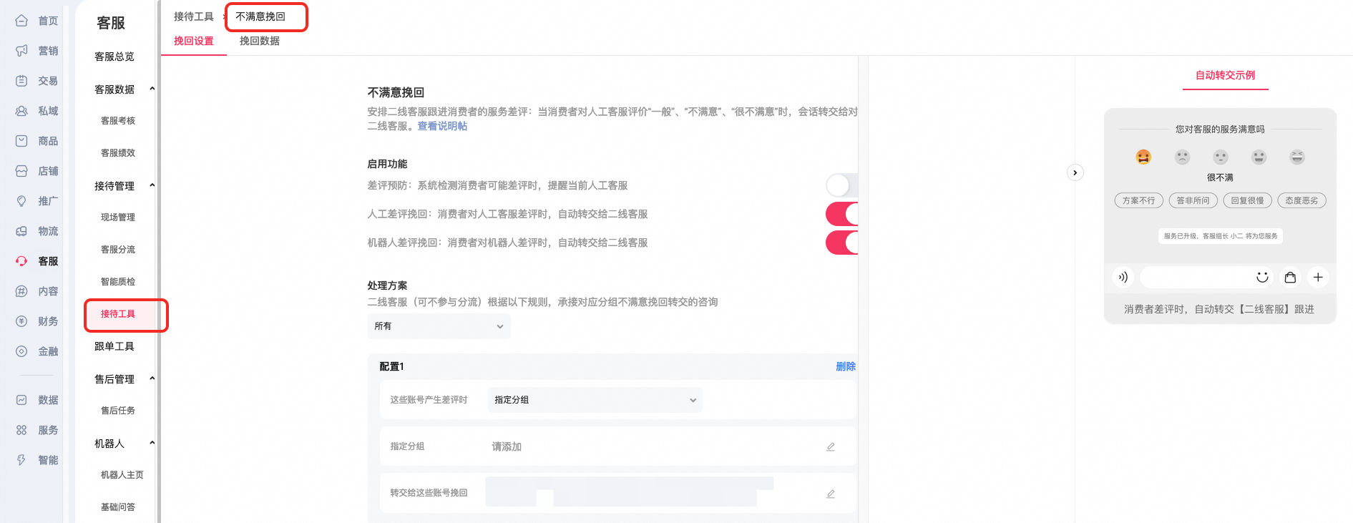The image size is (1353, 523).
Task: Tap the voice input icon in chat preview
Action: [x=1123, y=277]
